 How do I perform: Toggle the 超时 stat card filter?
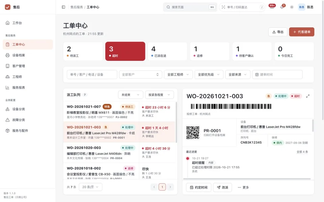pos(125,51)
